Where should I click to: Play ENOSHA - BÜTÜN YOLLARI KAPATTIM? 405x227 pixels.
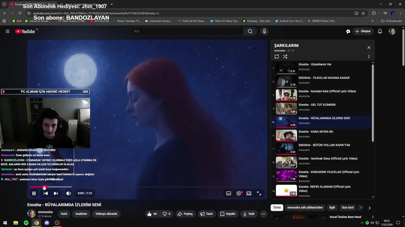click(x=321, y=149)
